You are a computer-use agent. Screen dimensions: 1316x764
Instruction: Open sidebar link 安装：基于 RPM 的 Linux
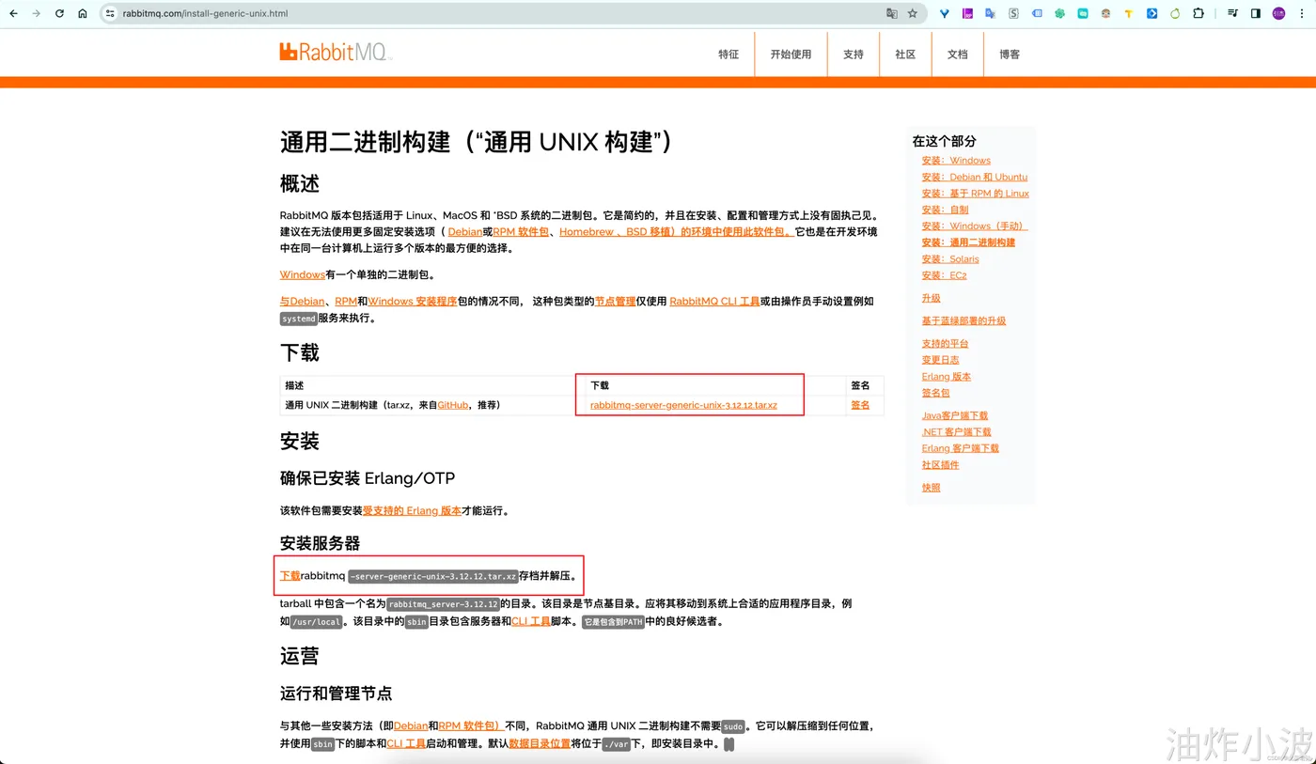[x=976, y=194]
